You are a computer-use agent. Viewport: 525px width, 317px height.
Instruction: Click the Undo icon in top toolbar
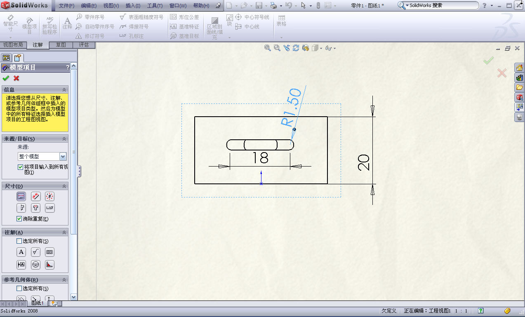coord(288,6)
